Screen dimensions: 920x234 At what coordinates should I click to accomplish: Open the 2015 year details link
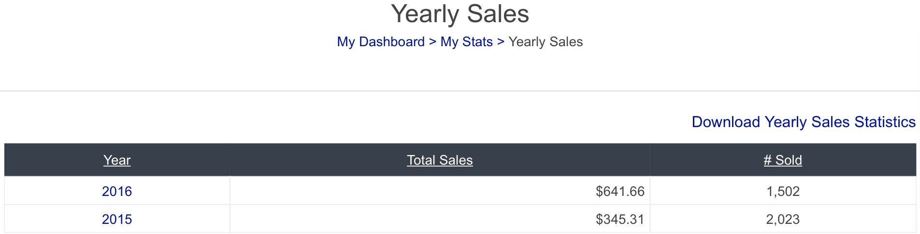pyautogui.click(x=117, y=219)
